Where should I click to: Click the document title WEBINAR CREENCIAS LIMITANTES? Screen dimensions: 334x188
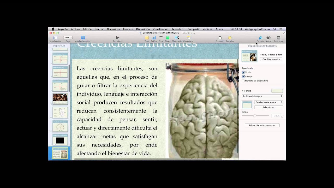pos(160,33)
